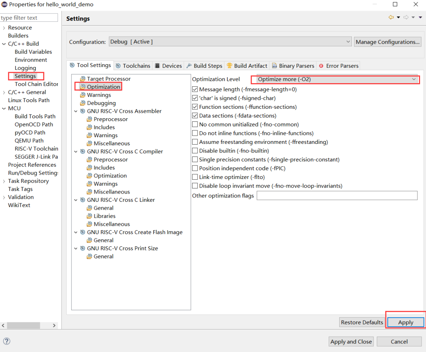Expand the Resource tree node

4,28
